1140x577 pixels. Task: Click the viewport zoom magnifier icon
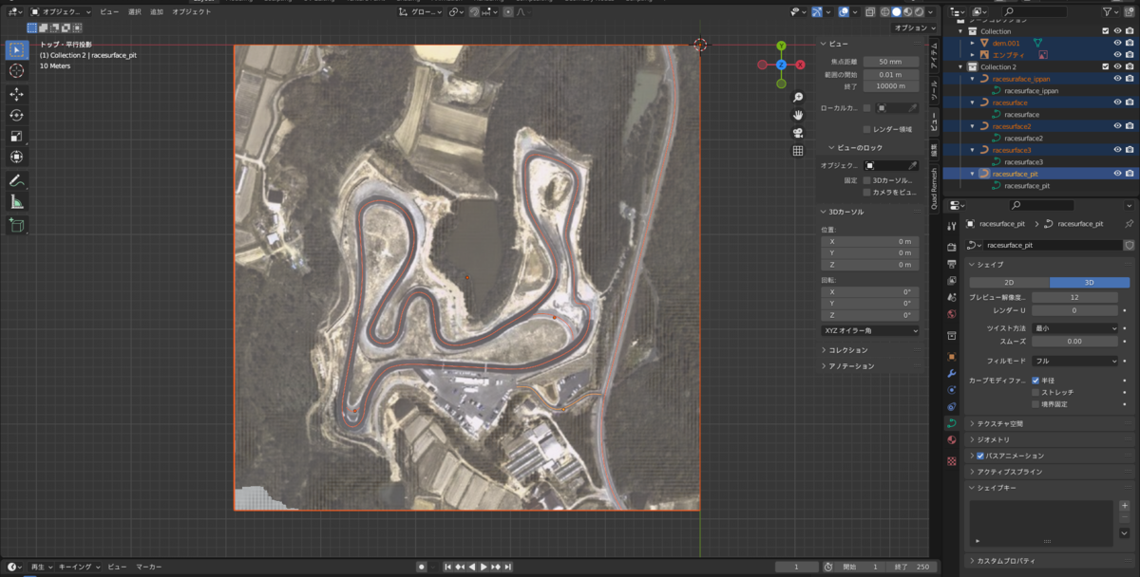798,98
